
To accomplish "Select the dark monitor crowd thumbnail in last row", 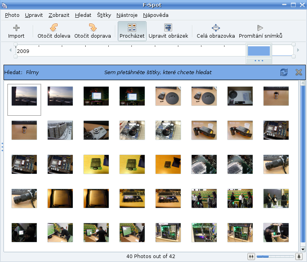I will 24,233.
